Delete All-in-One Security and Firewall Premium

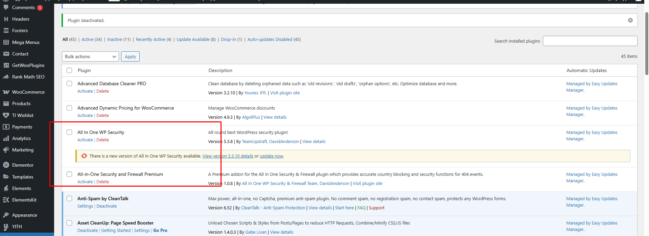103,182
